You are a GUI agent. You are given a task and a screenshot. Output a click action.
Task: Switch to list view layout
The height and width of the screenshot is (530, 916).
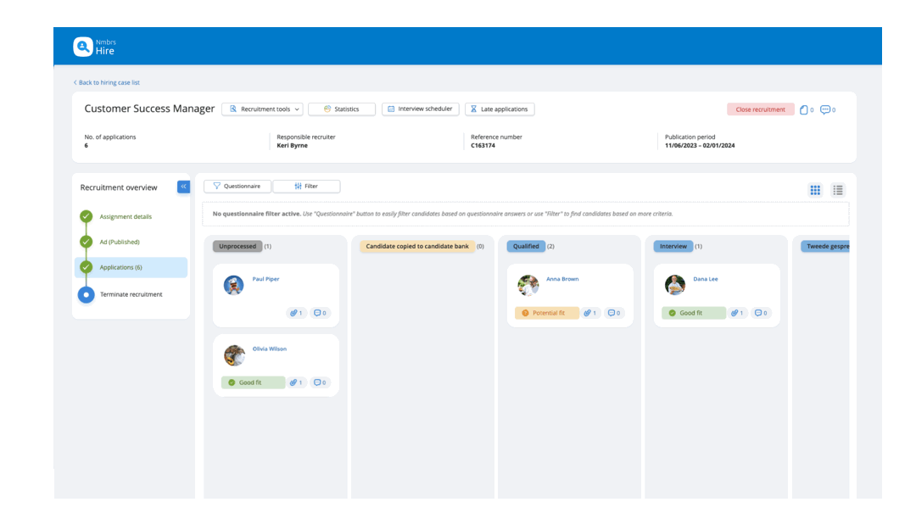point(838,190)
